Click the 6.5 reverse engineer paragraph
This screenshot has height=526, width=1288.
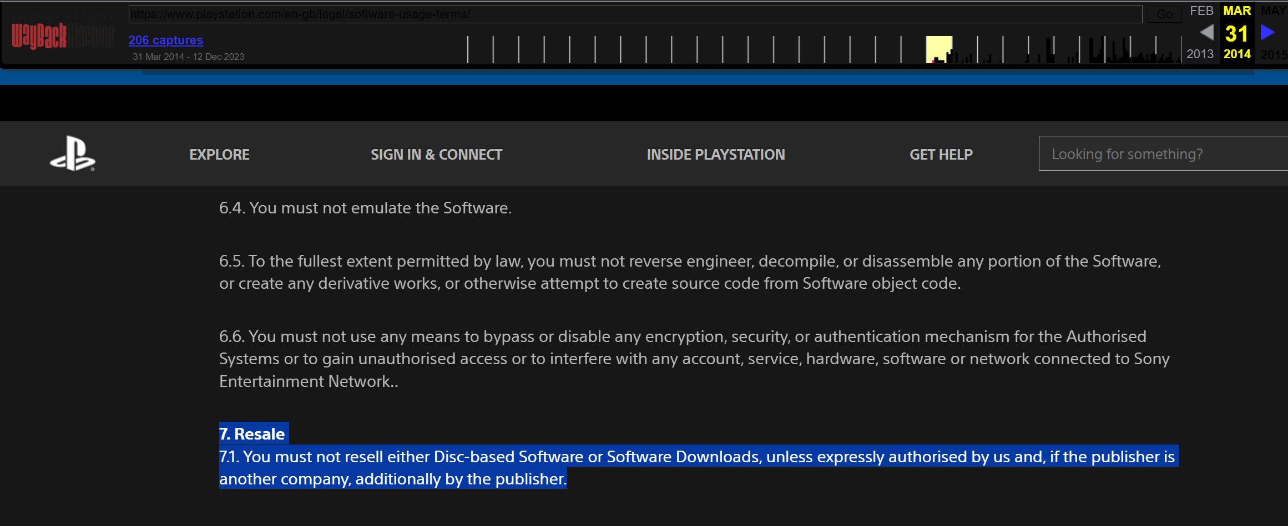tap(690, 272)
